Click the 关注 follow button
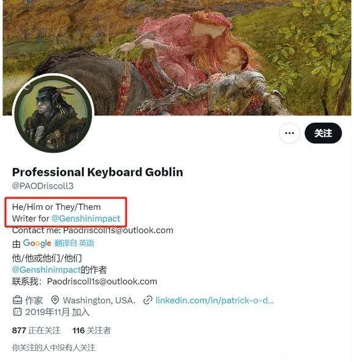Image resolution: width=354 pixels, height=362 pixels. [323, 133]
